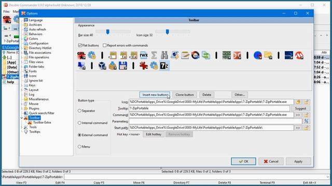
Task: Select the rwx permissions toolbar icon
Action: point(144,55)
